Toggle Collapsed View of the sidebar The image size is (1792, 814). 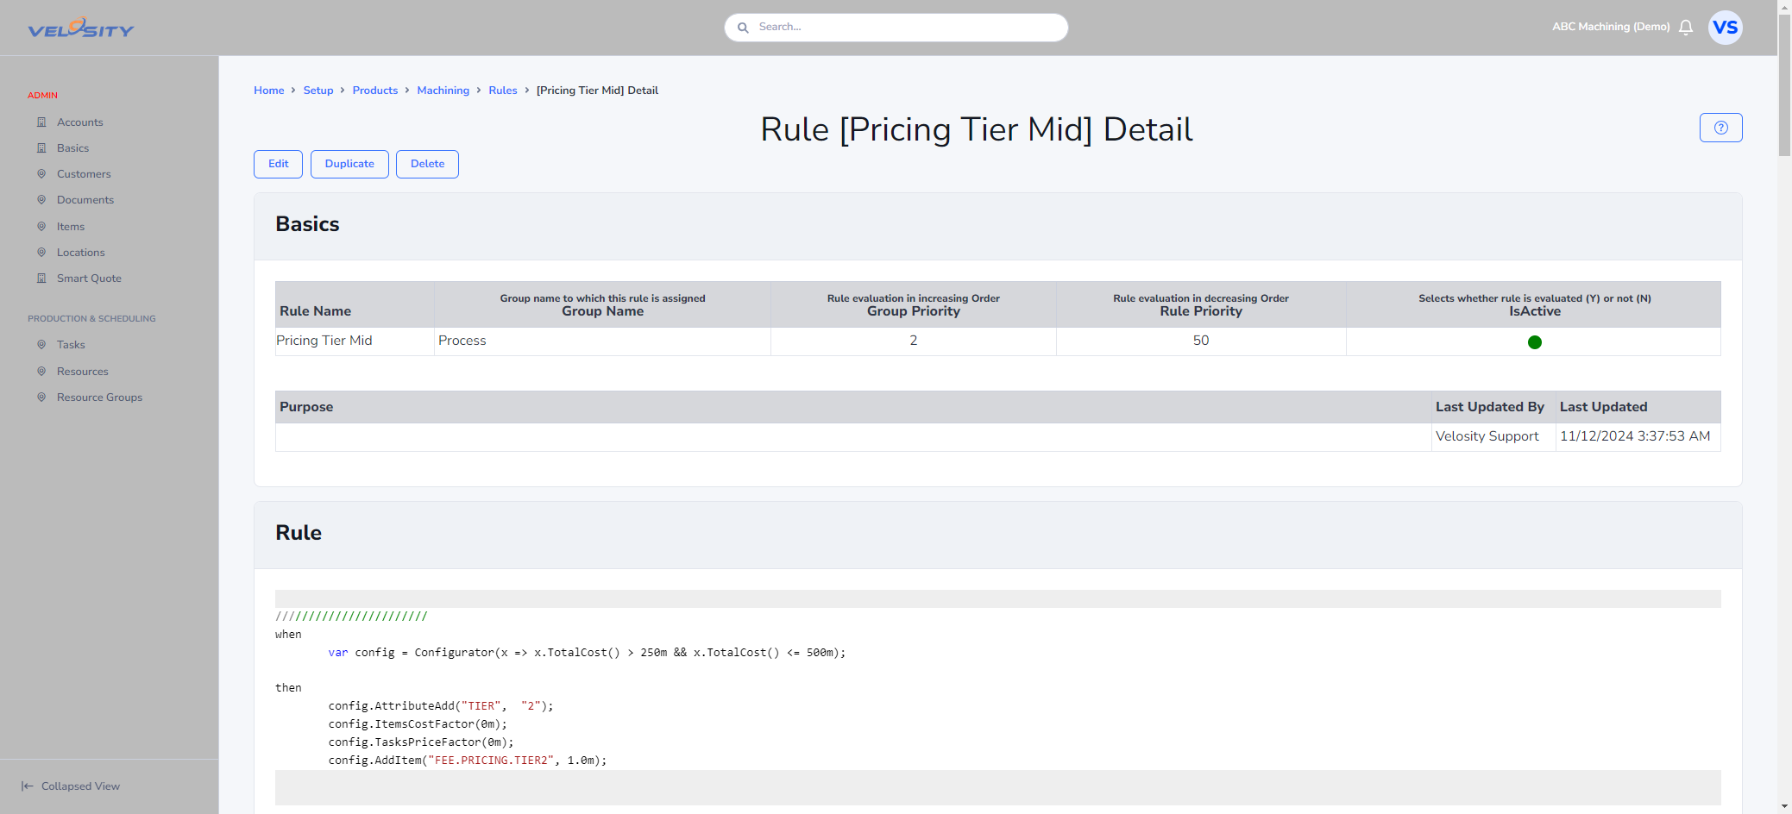71,786
